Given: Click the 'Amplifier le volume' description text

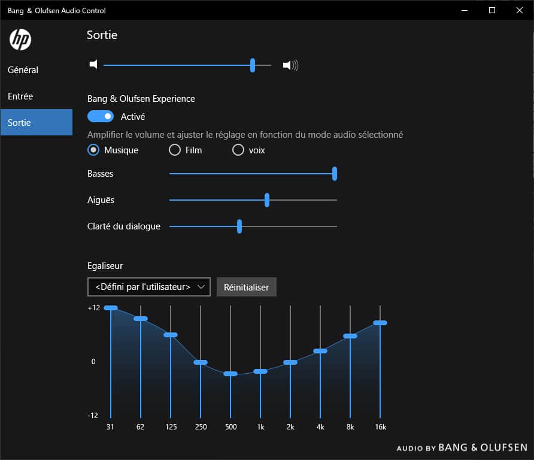Looking at the screenshot, I should tap(245, 135).
